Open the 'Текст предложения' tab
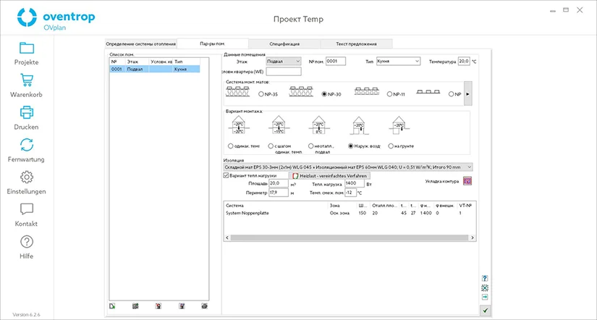 (x=356, y=43)
